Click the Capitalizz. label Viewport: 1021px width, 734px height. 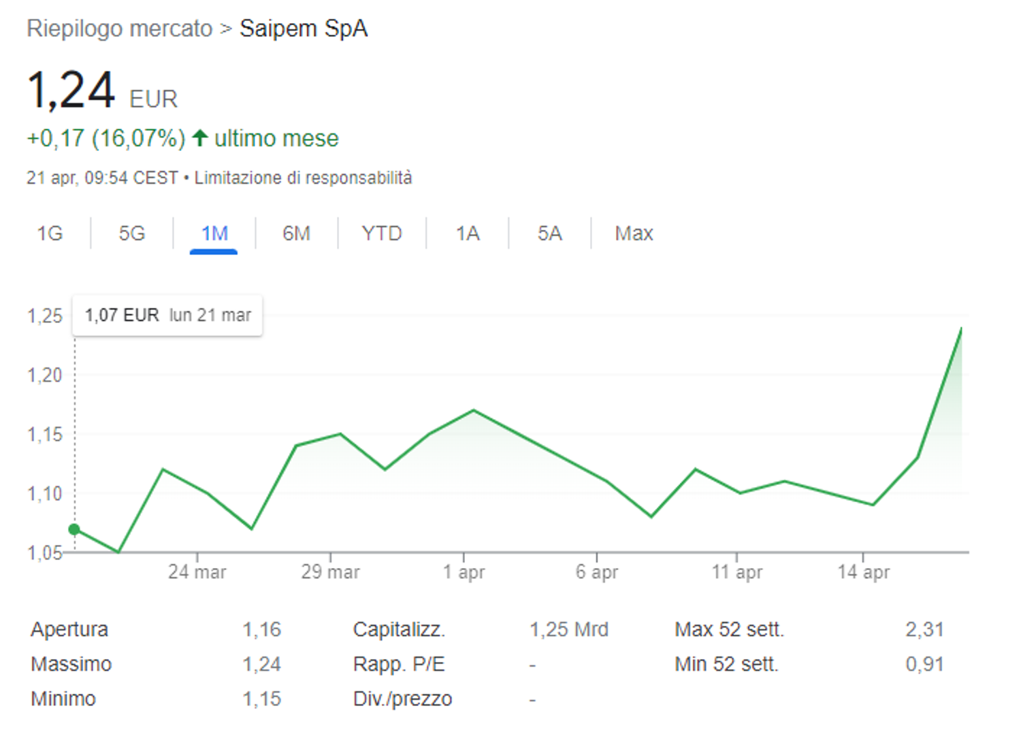(x=399, y=629)
